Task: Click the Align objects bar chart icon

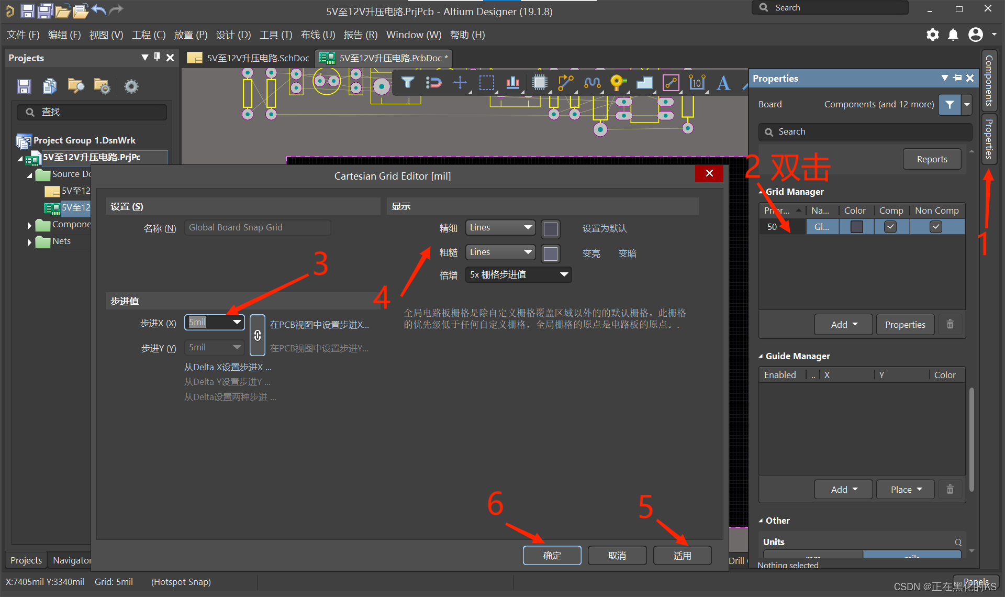Action: coord(512,83)
